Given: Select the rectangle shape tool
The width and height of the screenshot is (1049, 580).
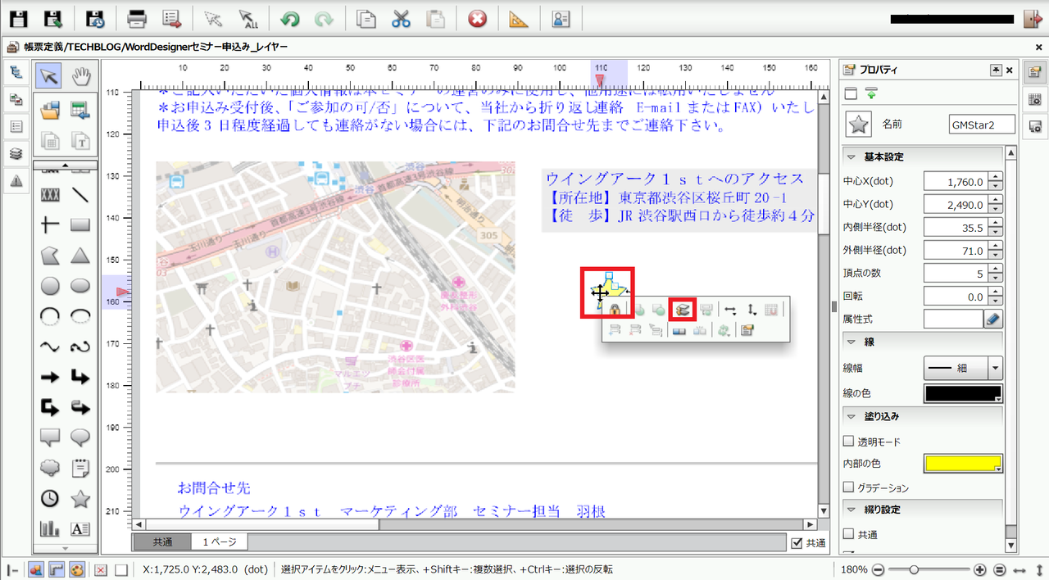Looking at the screenshot, I should click(x=80, y=224).
